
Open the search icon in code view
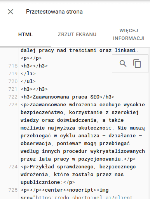click(x=123, y=64)
